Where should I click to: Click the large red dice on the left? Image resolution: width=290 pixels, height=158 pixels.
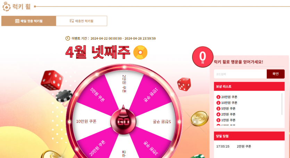pos(52,80)
